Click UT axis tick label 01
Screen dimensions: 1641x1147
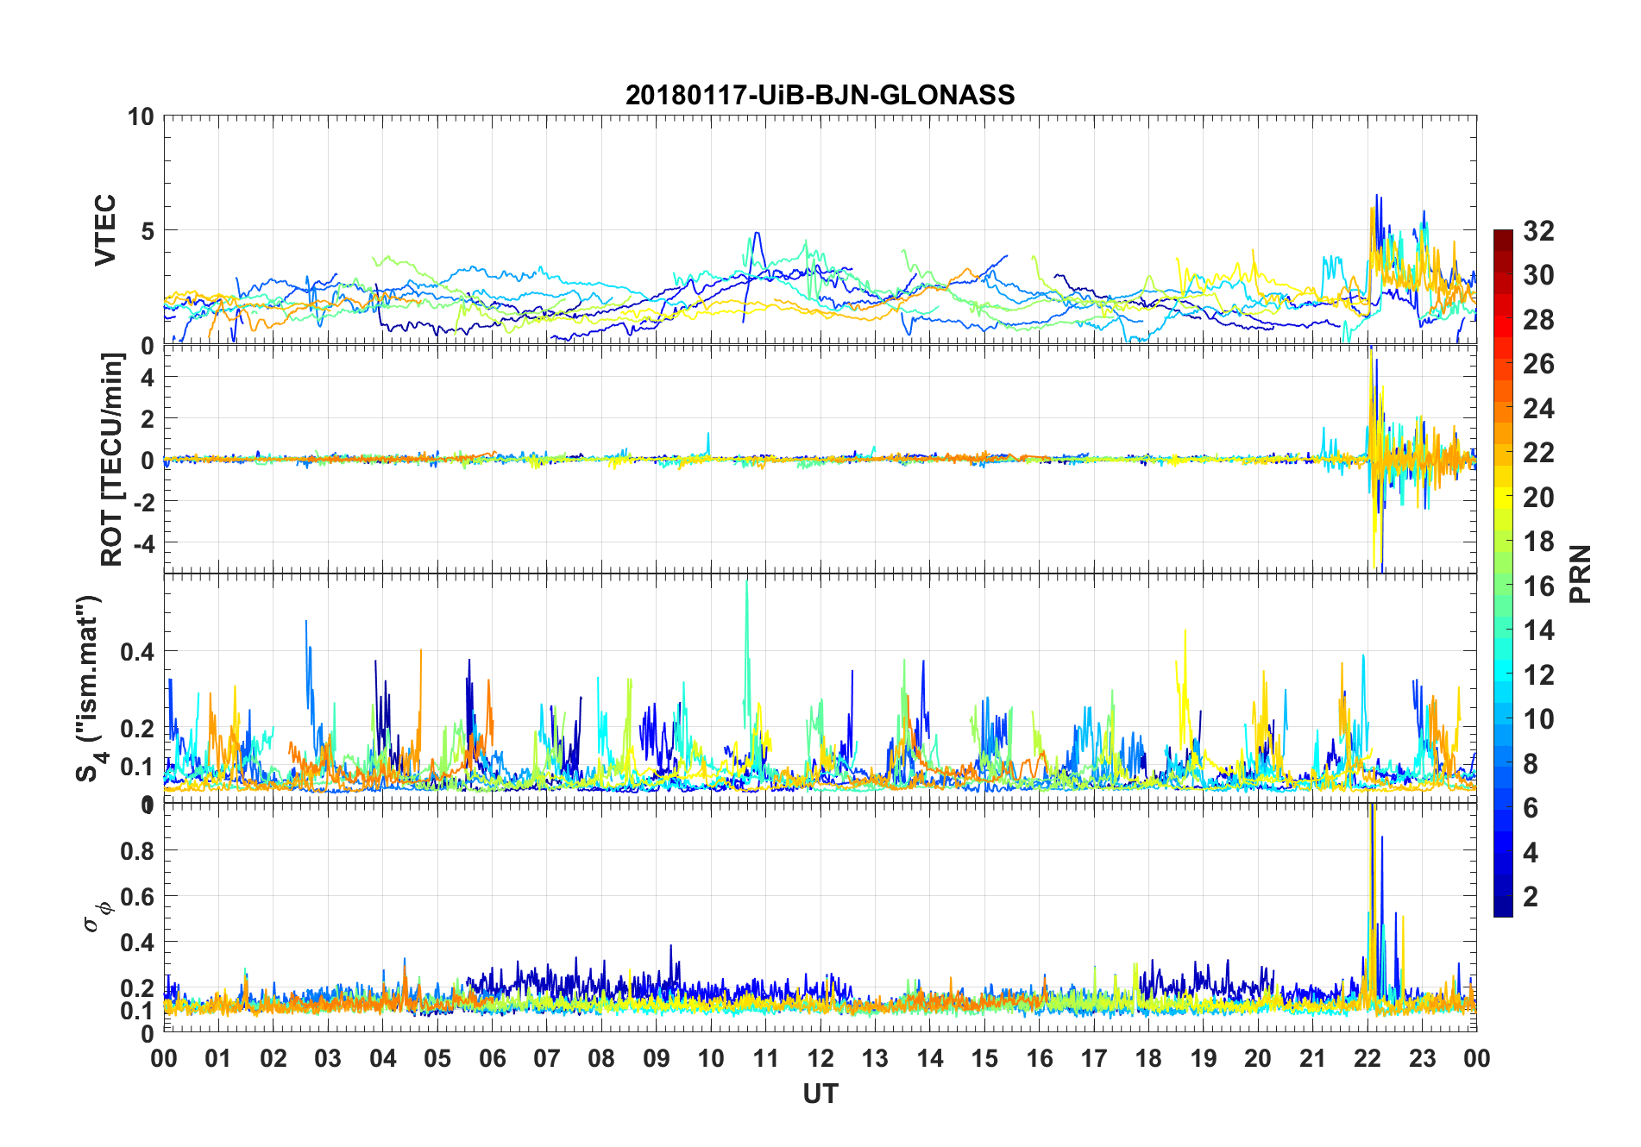(218, 1059)
